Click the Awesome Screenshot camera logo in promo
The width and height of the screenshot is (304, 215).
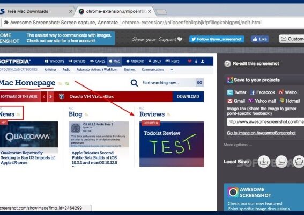click(x=233, y=192)
